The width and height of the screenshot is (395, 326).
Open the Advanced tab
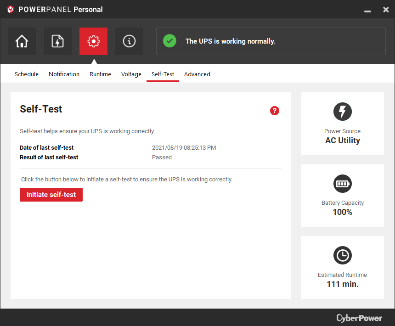[197, 74]
